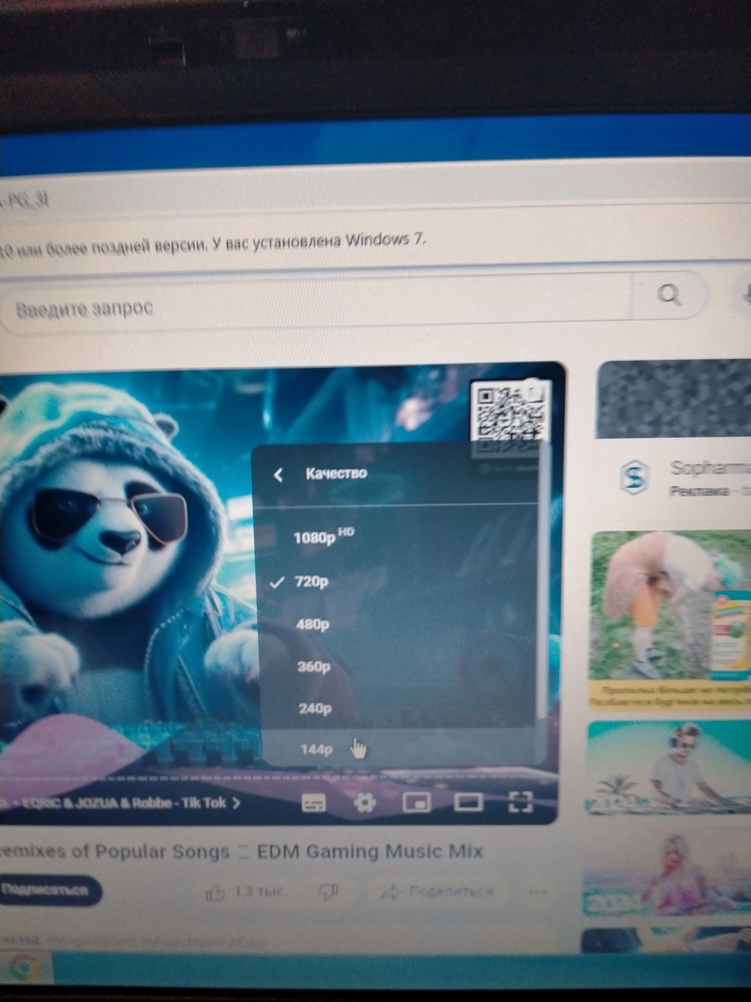Open chapter 'EQRIC & JOZUA & Robbe - Tik Tok'
The width and height of the screenshot is (751, 1002).
pyautogui.click(x=131, y=803)
